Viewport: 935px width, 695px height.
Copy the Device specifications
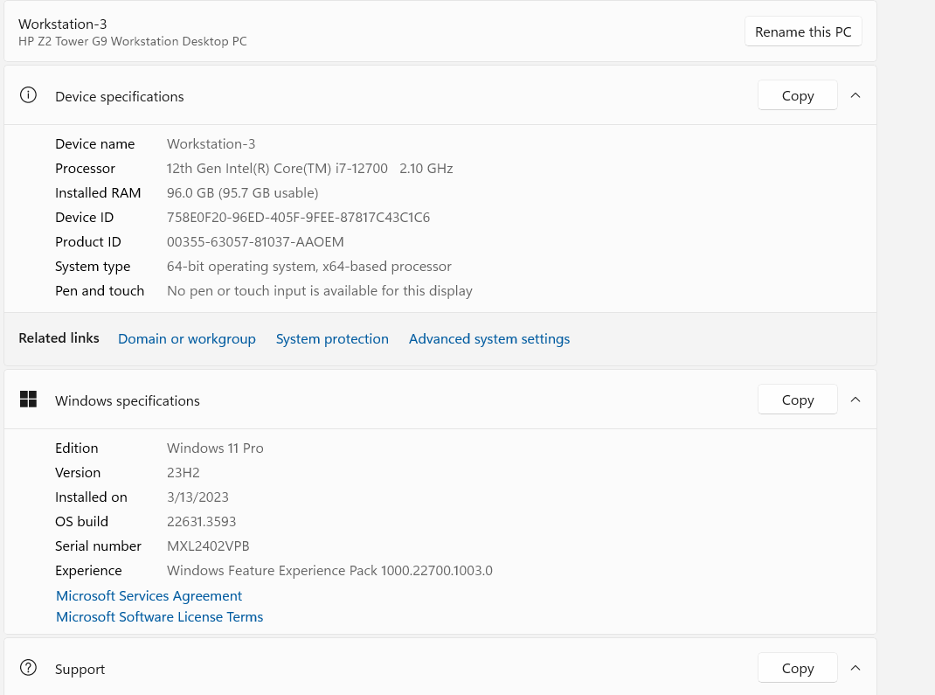798,95
